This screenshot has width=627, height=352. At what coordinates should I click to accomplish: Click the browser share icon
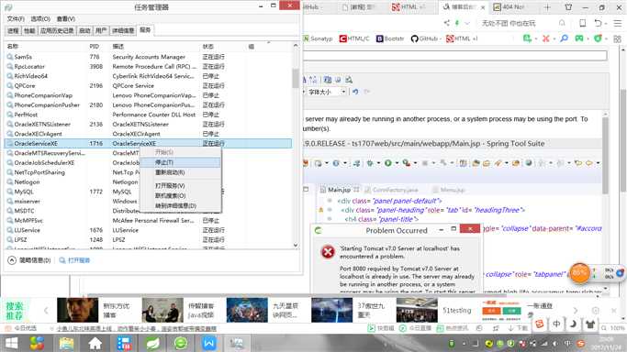pyautogui.click(x=447, y=23)
